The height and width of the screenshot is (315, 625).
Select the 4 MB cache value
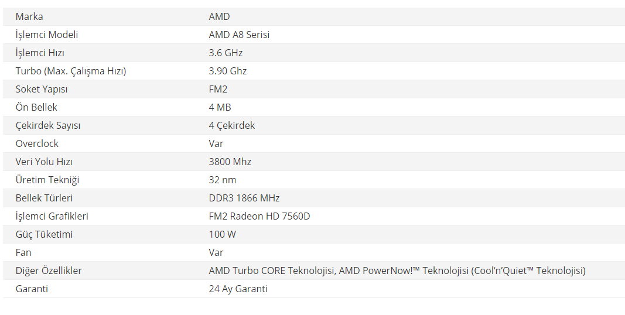click(x=220, y=107)
